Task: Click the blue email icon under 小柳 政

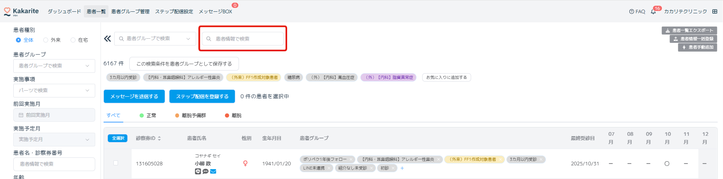Action: (213, 171)
